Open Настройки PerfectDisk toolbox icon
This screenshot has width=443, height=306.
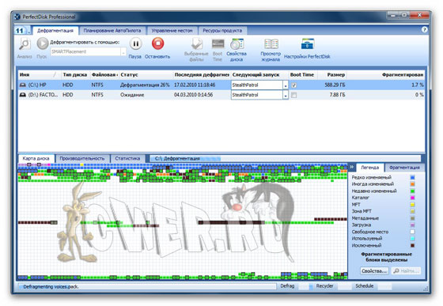308,44
